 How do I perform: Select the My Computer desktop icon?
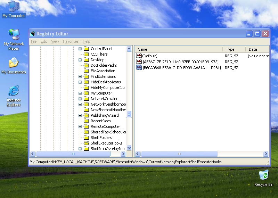[x=14, y=9]
